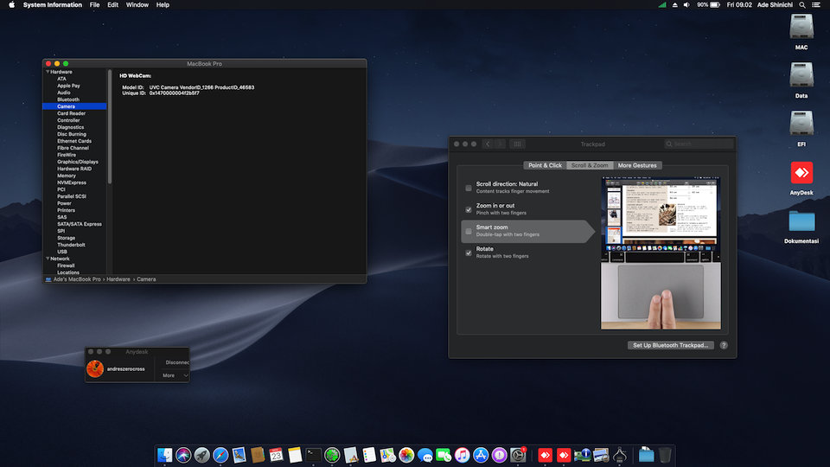Turn on the Smart zoom checkbox
830x467 pixels.
coord(469,231)
